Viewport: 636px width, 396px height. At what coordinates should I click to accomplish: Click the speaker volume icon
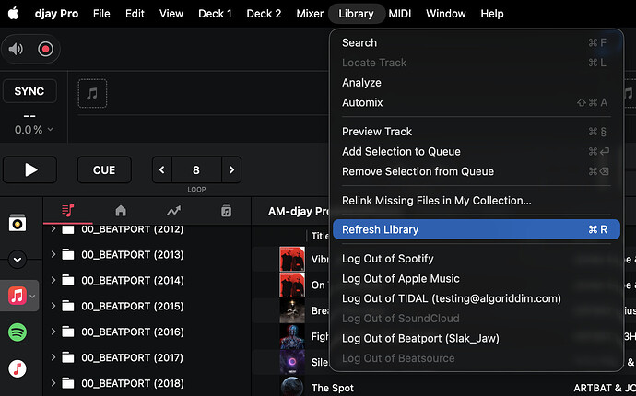[16, 49]
